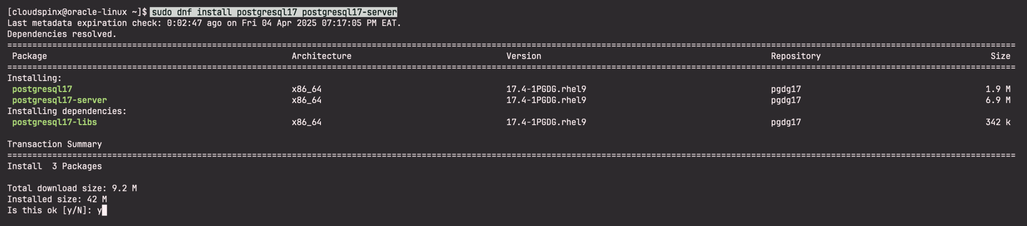Click the 6.9 M size value

[997, 100]
